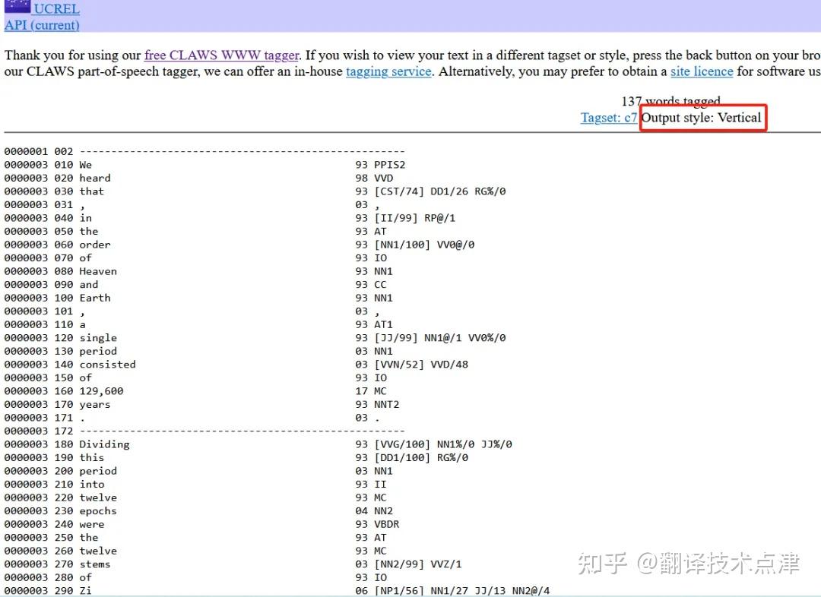Select the word 'Heaven' in tagged output

click(98, 271)
